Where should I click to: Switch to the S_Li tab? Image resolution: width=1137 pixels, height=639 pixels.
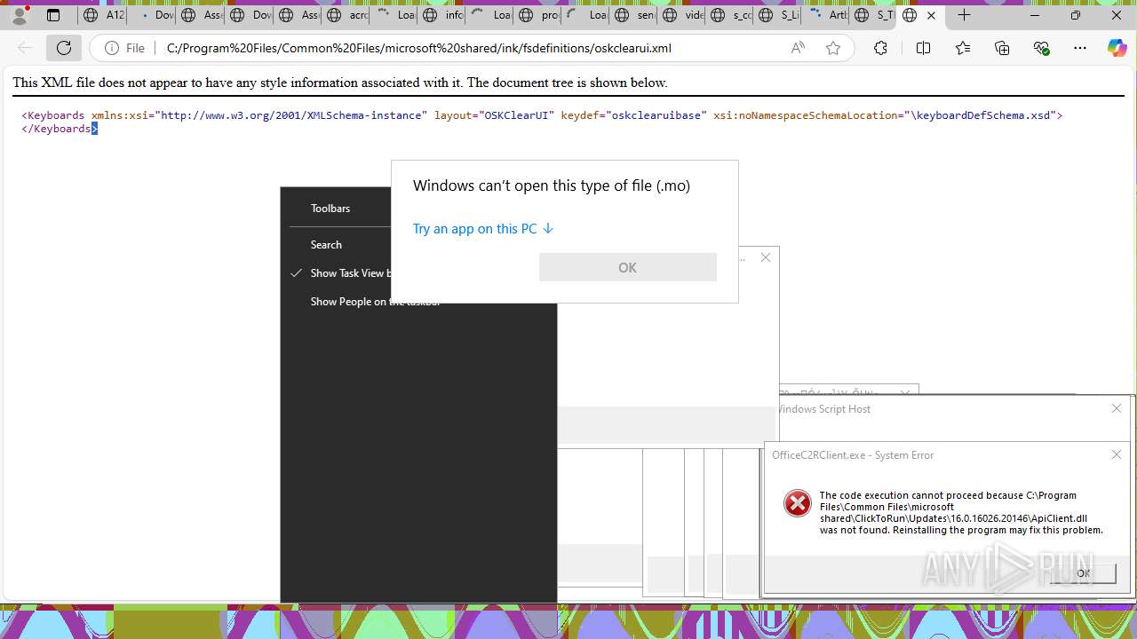tap(778, 15)
